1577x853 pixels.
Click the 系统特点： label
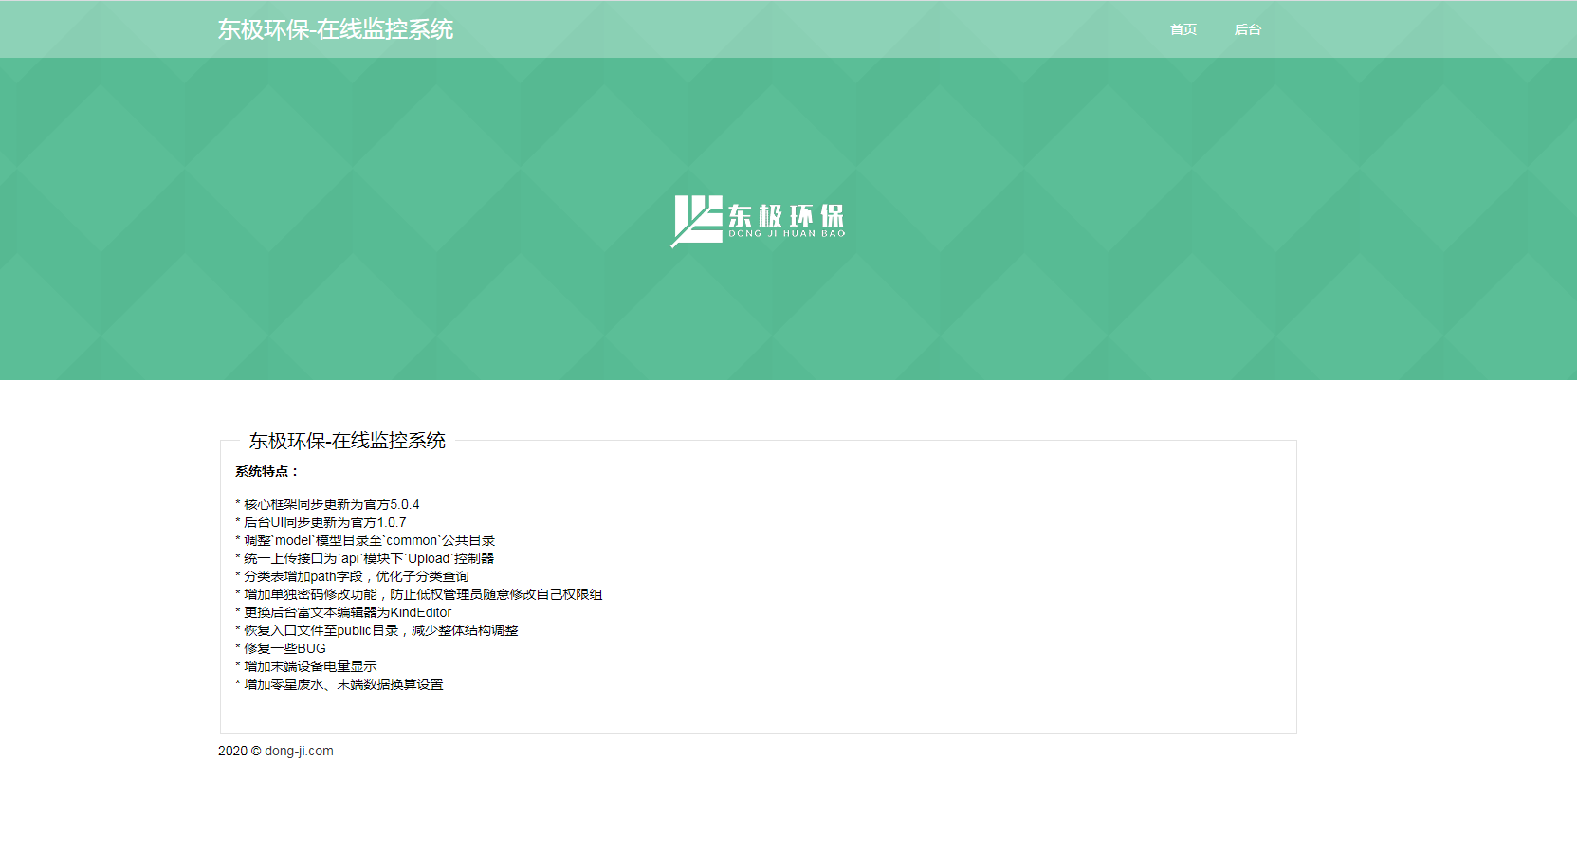tap(267, 471)
